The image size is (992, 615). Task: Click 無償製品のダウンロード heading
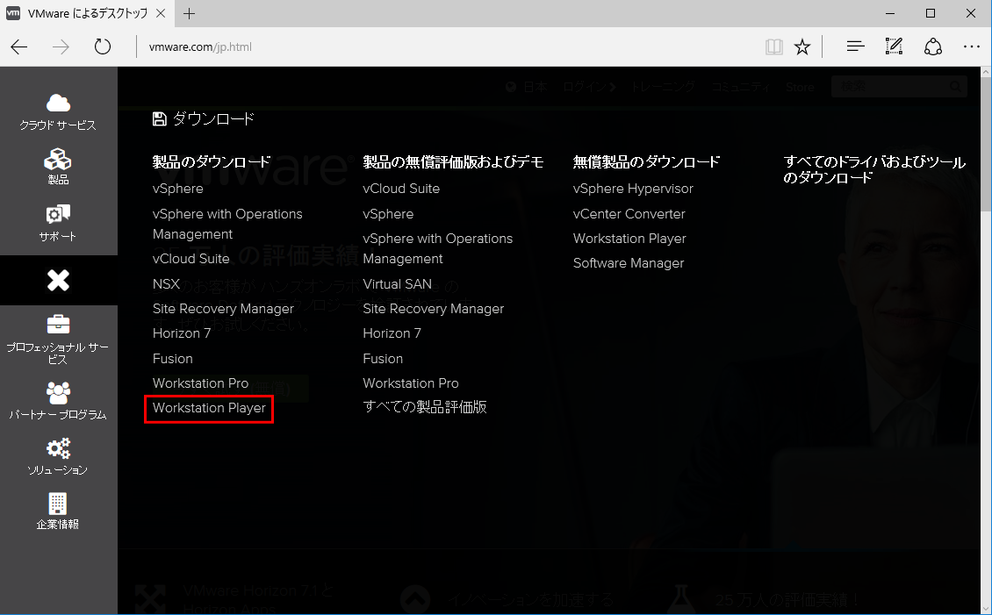pyautogui.click(x=647, y=161)
